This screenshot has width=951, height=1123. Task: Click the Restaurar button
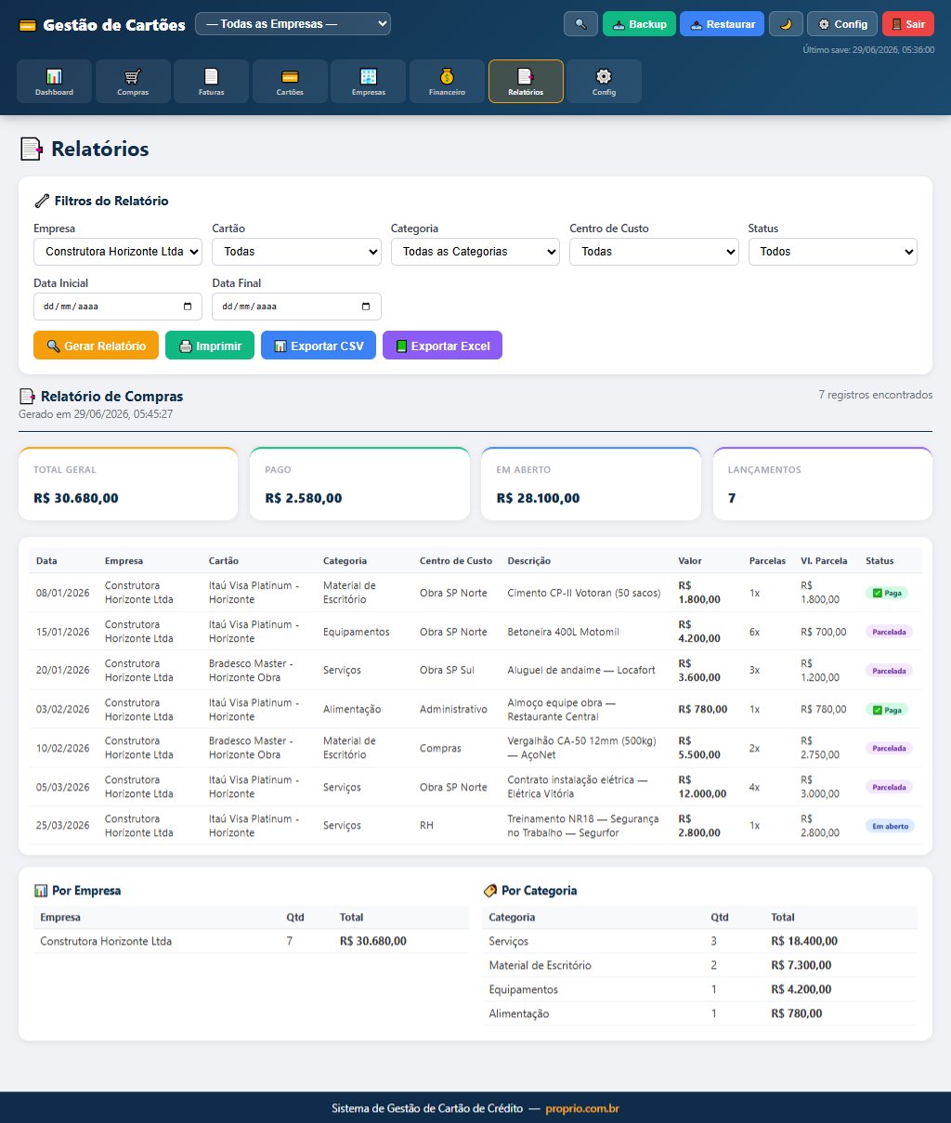pos(723,24)
